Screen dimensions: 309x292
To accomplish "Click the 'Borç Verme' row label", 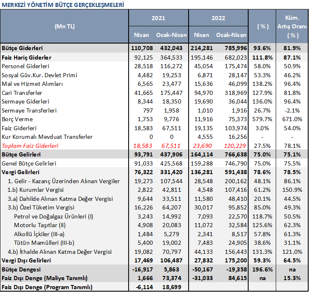I will tap(17, 119).
